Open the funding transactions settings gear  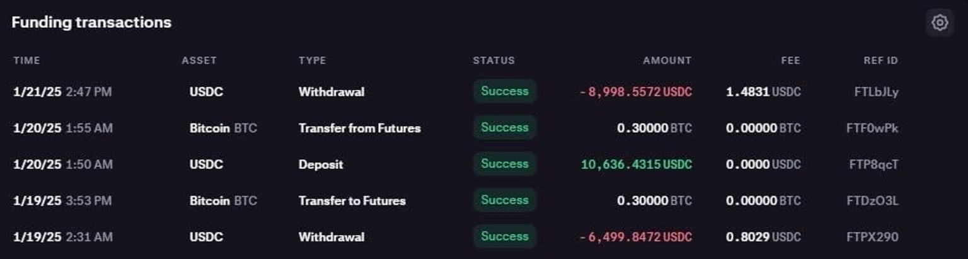click(x=940, y=23)
